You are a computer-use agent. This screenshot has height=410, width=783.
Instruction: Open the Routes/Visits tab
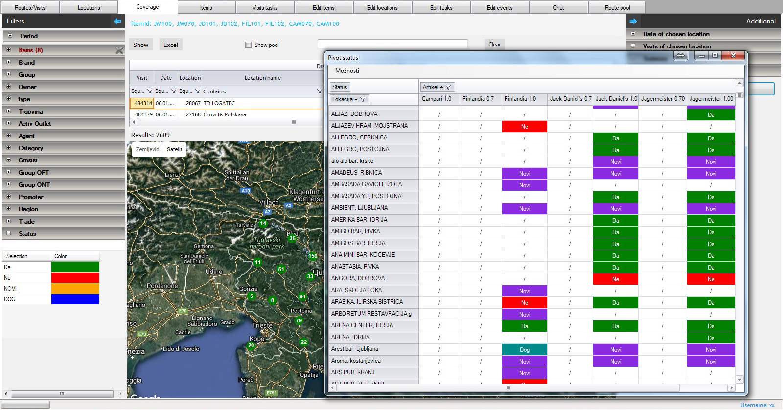click(x=30, y=8)
